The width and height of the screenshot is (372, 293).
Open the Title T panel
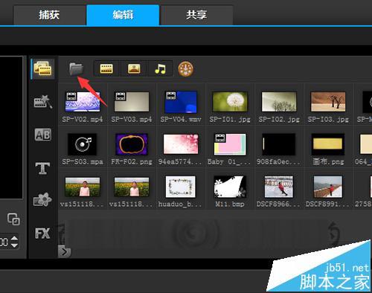[x=42, y=168]
